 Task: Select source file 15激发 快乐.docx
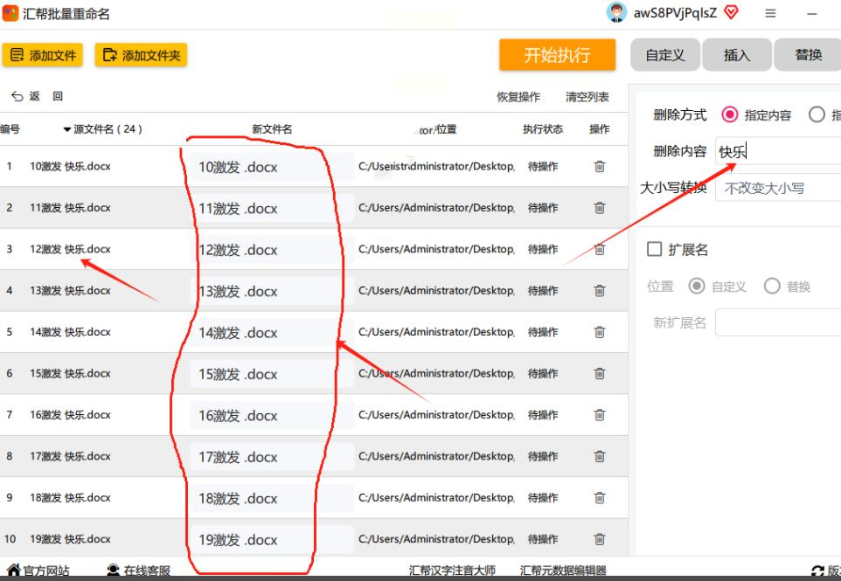pyautogui.click(x=70, y=374)
